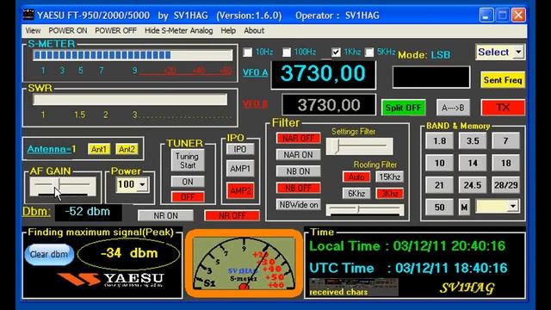
Task: Select the 18 band button
Action: pyautogui.click(x=505, y=163)
